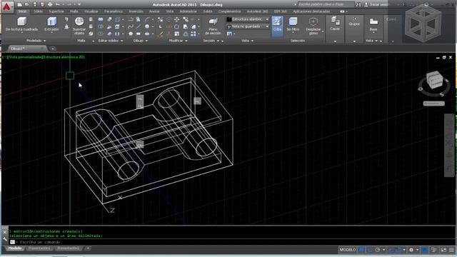The width and height of the screenshot is (457, 257).
Task: Toggle polar tracking in status bar
Action: (378, 250)
